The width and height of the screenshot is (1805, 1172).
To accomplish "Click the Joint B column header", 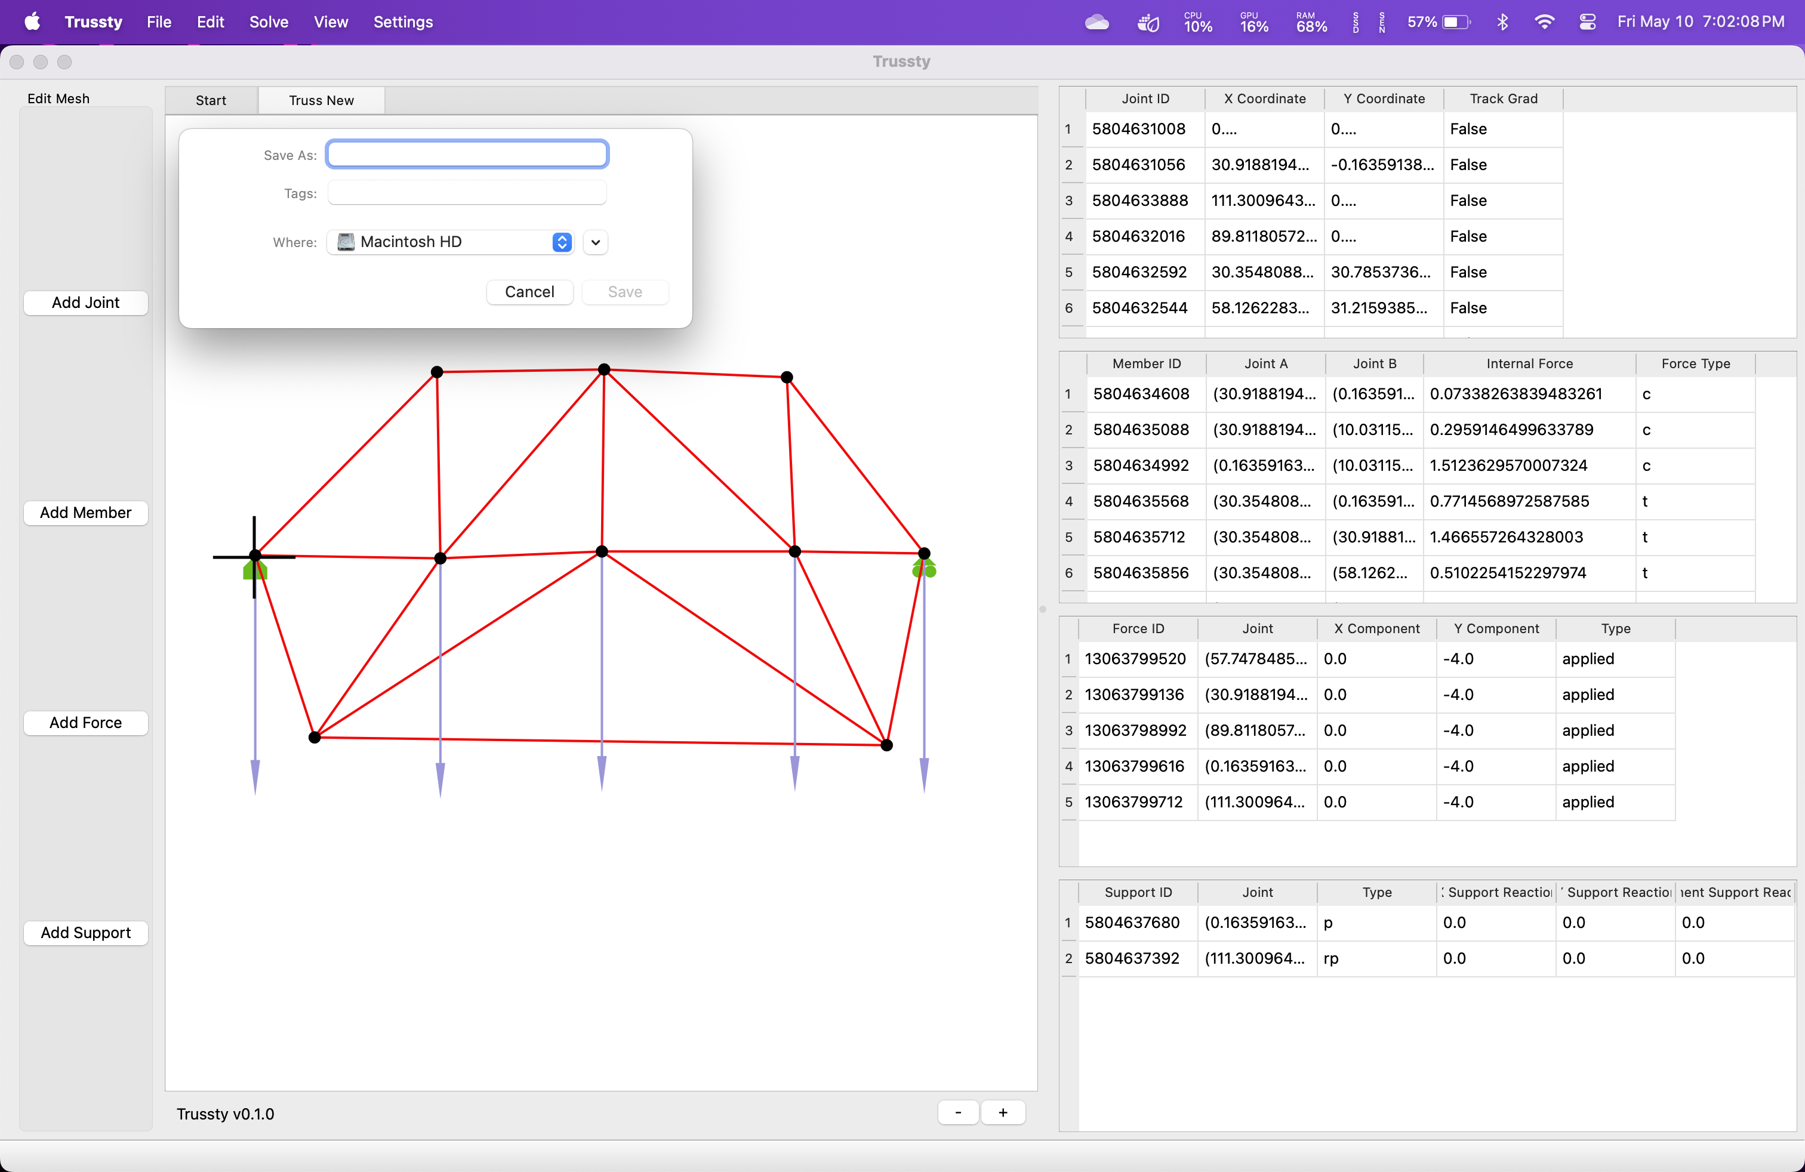I will click(1375, 364).
